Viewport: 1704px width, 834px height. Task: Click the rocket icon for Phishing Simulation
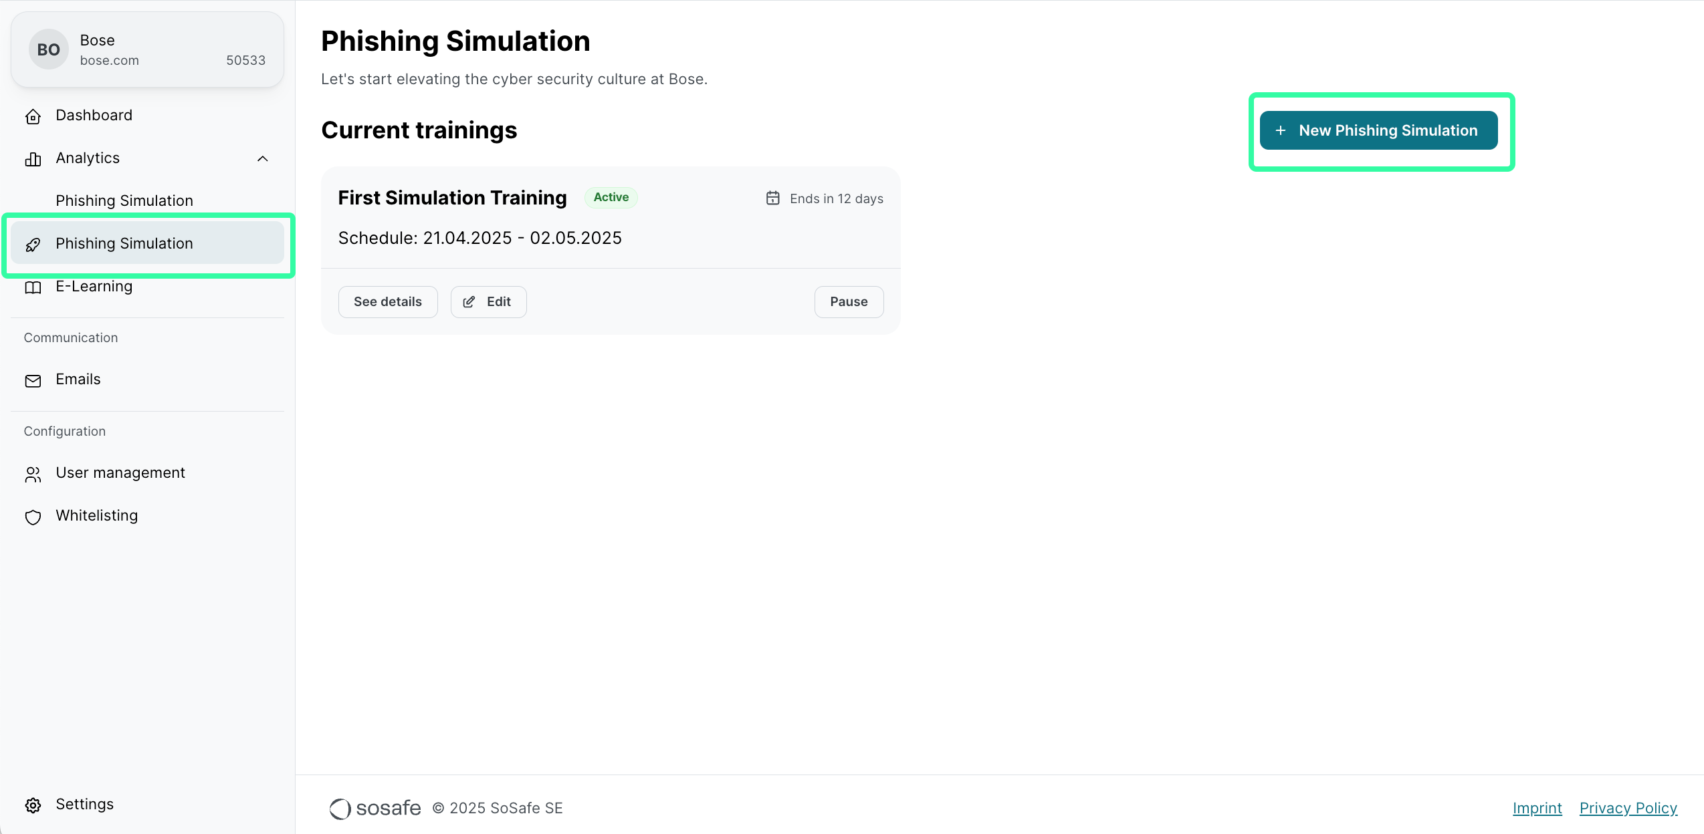tap(33, 245)
